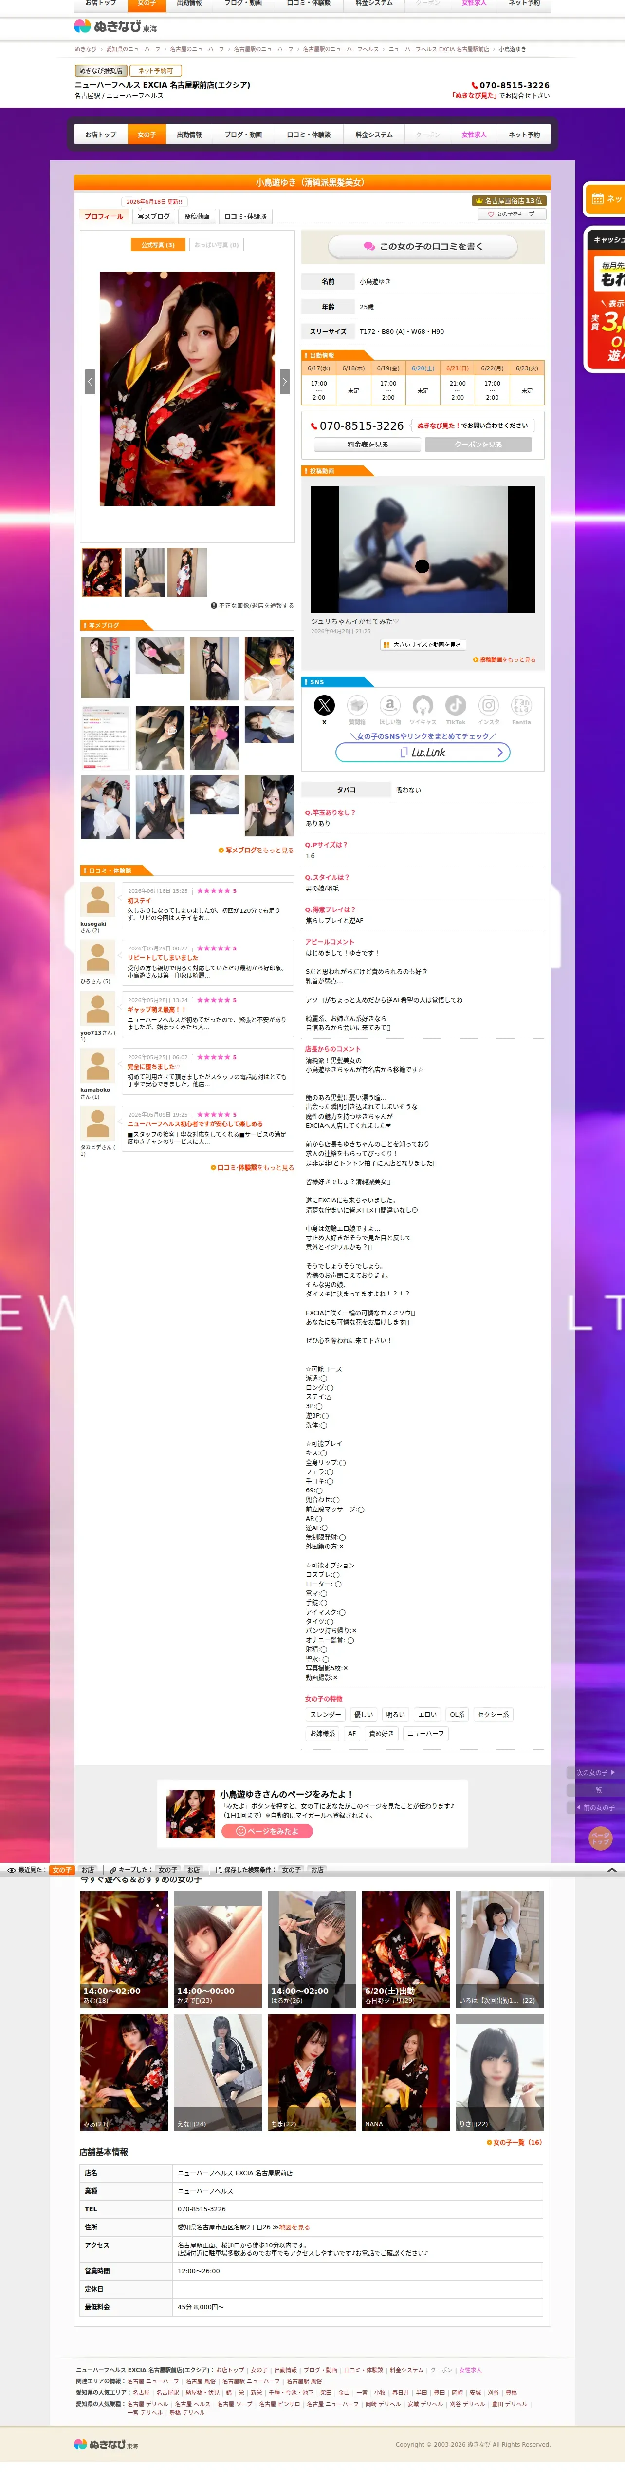The height and width of the screenshot is (2476, 625).
Task: Open the store name link in 店舗基本情報
Action: click(235, 2173)
